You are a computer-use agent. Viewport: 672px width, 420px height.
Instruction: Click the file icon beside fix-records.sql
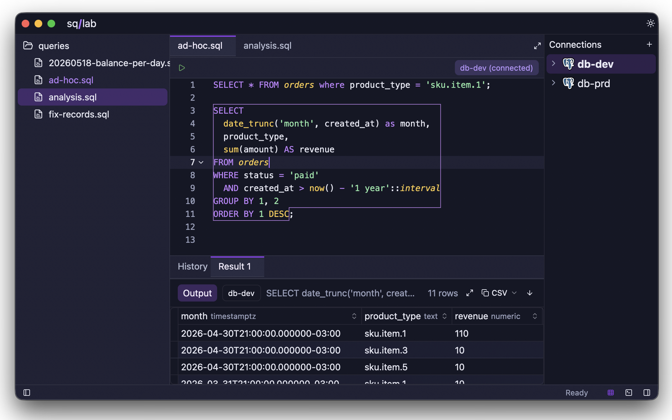click(38, 114)
